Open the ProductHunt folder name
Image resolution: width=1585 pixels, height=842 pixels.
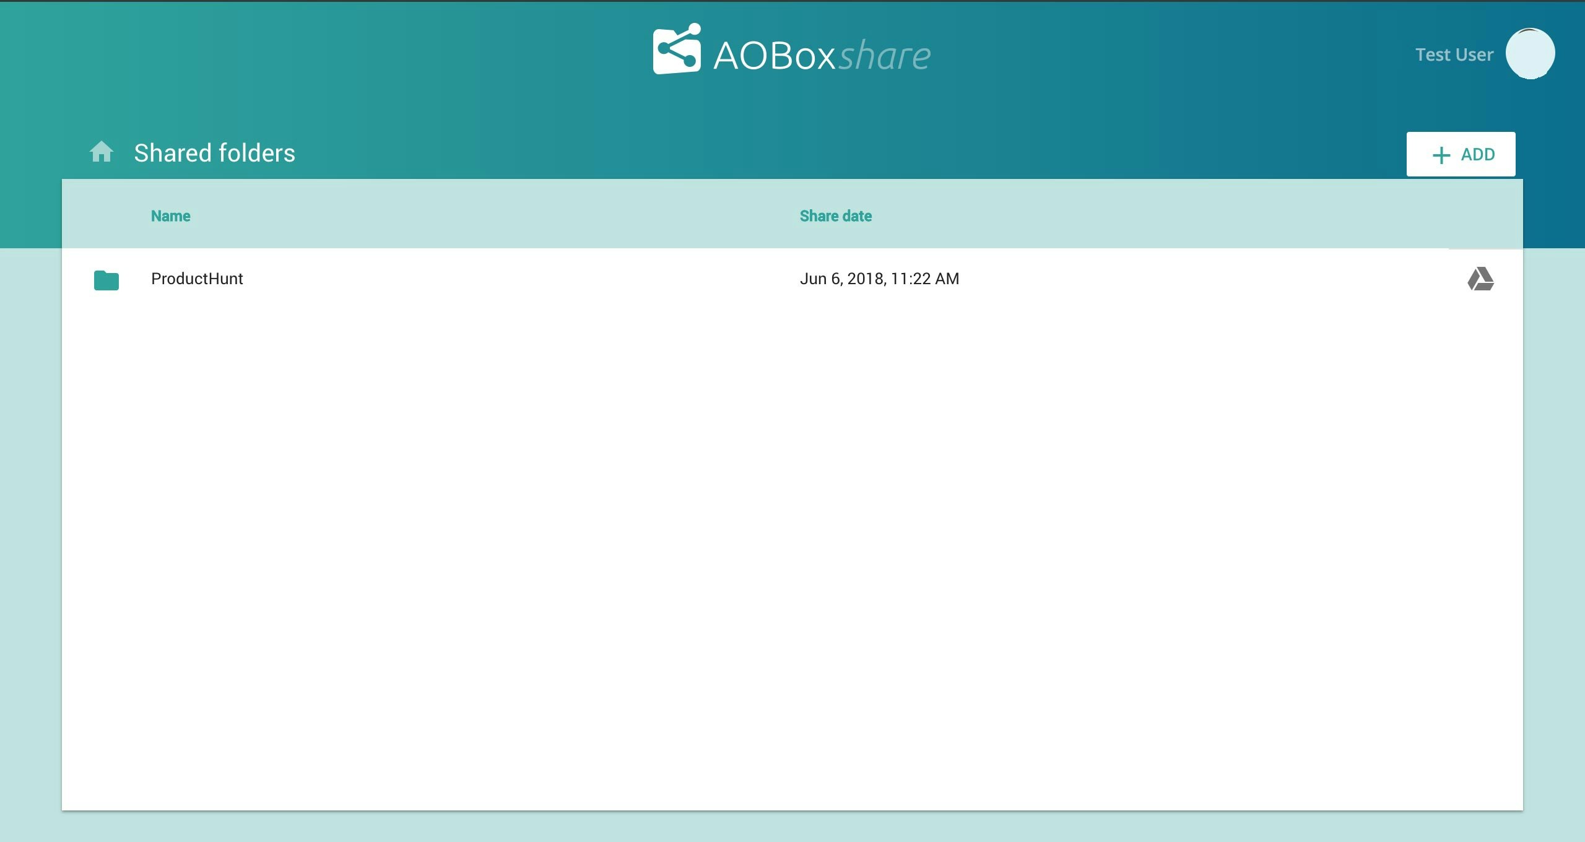coord(197,279)
